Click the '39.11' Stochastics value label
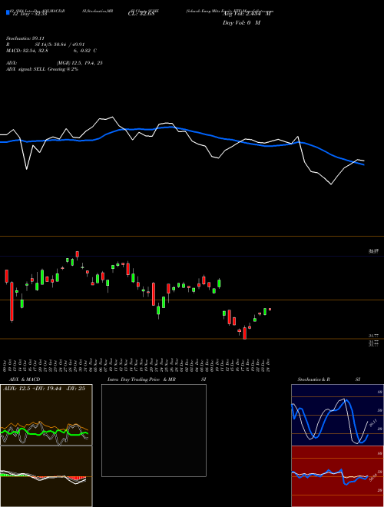The image size is (384, 507). [x=373, y=423]
